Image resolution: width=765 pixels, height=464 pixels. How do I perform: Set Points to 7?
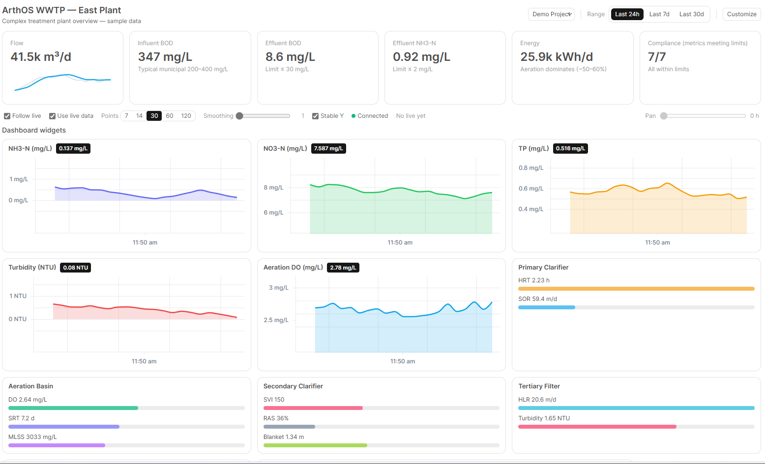click(x=127, y=116)
